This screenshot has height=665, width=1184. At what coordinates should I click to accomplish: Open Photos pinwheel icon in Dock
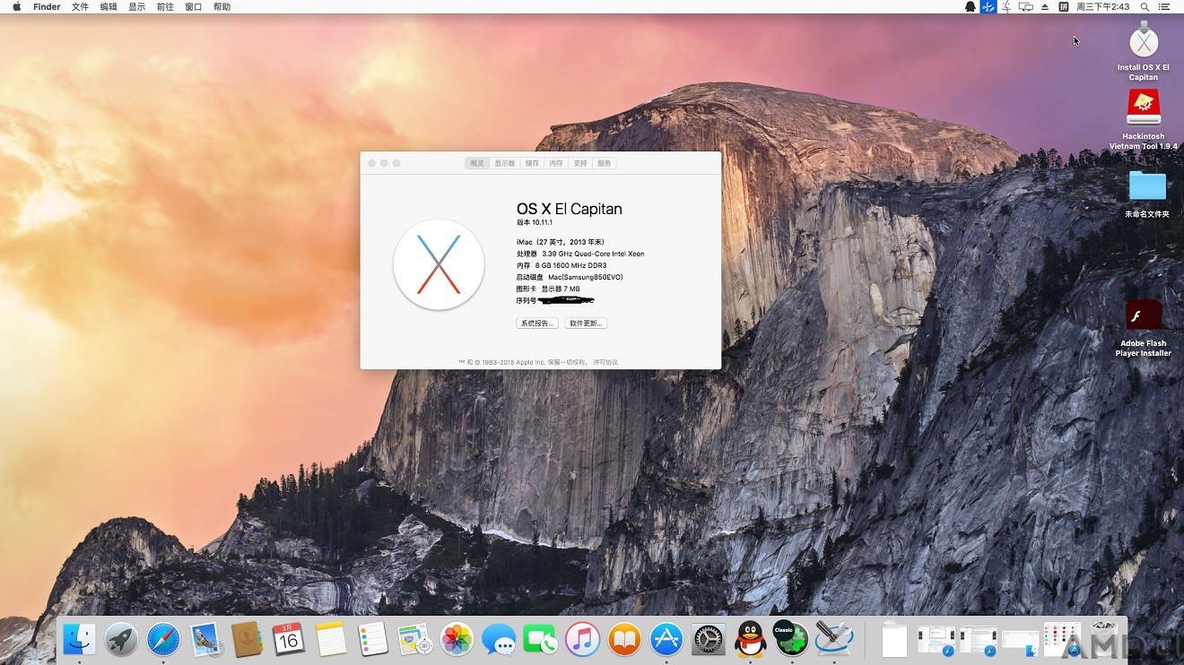tap(457, 640)
